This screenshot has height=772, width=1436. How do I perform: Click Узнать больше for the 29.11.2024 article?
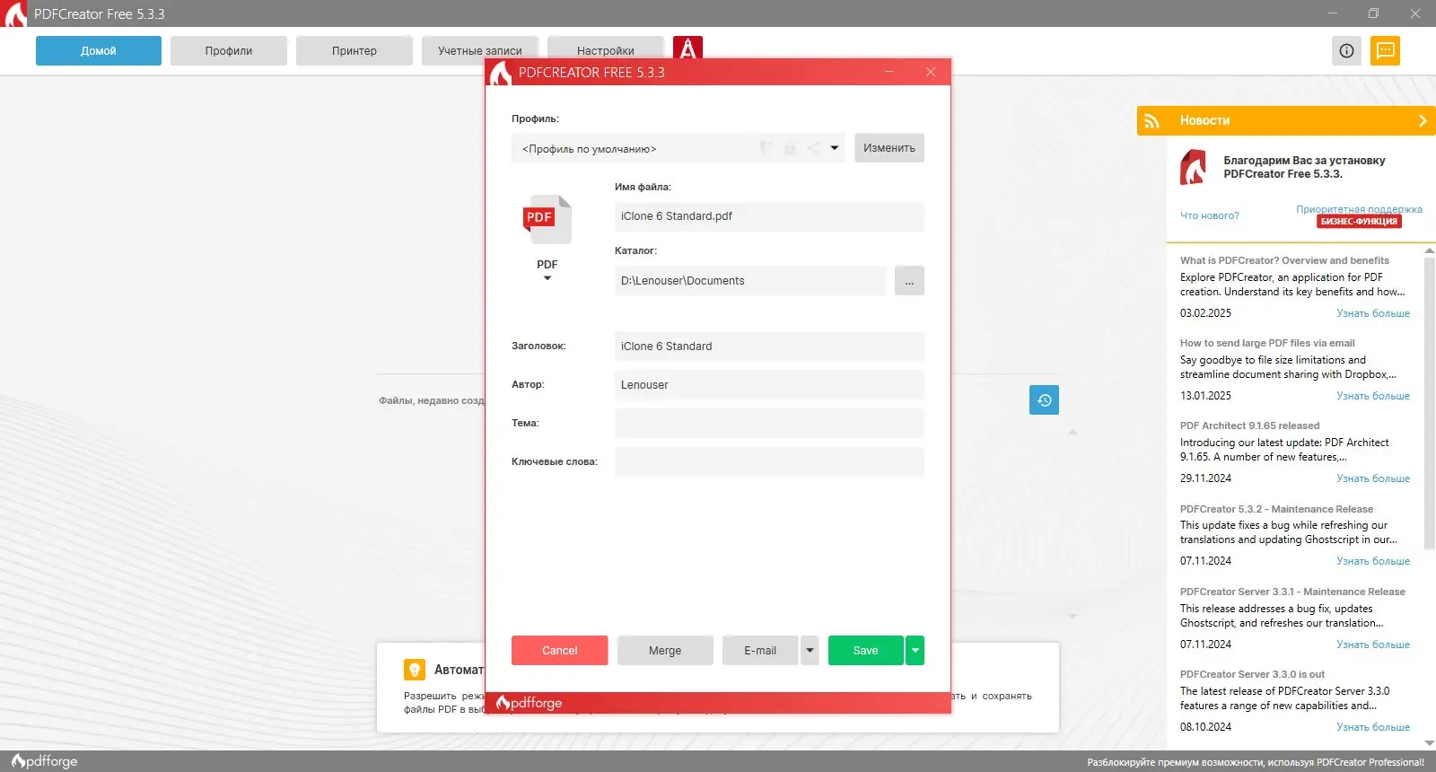click(x=1373, y=478)
